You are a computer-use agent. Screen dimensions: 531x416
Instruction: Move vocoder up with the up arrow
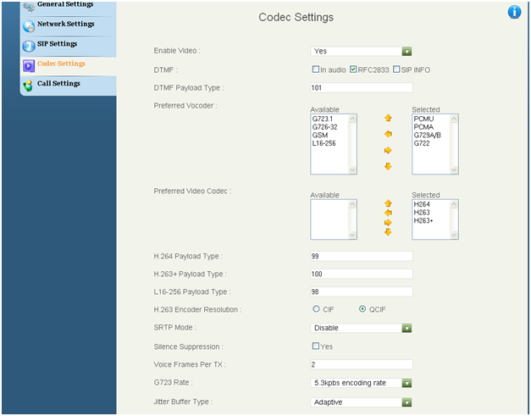(x=388, y=118)
